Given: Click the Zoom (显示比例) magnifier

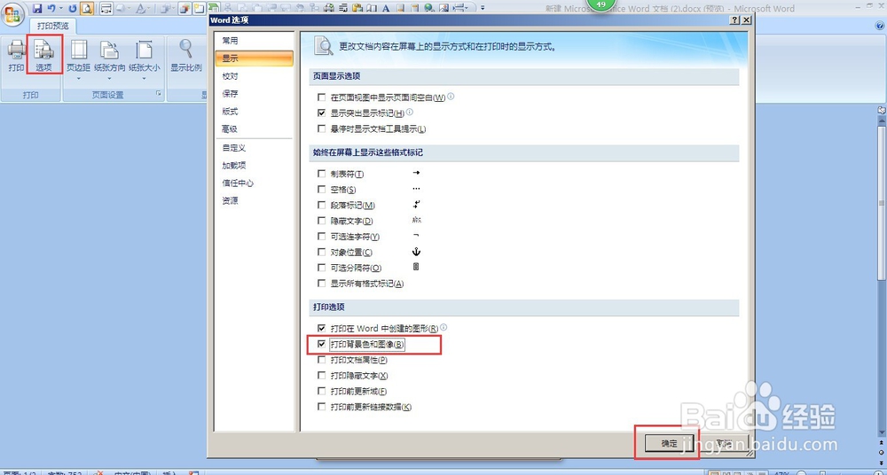Looking at the screenshot, I should (186, 56).
